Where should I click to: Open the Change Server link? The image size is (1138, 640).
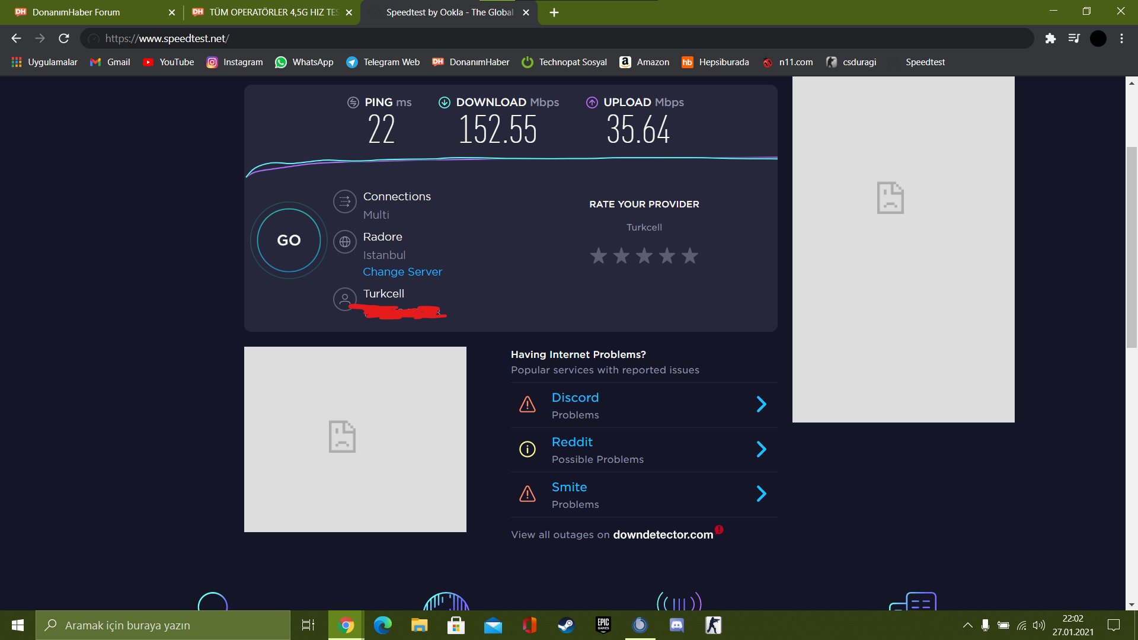(402, 271)
